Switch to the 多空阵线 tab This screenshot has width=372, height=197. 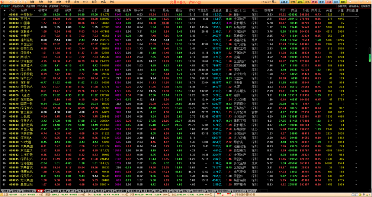click(54, 6)
